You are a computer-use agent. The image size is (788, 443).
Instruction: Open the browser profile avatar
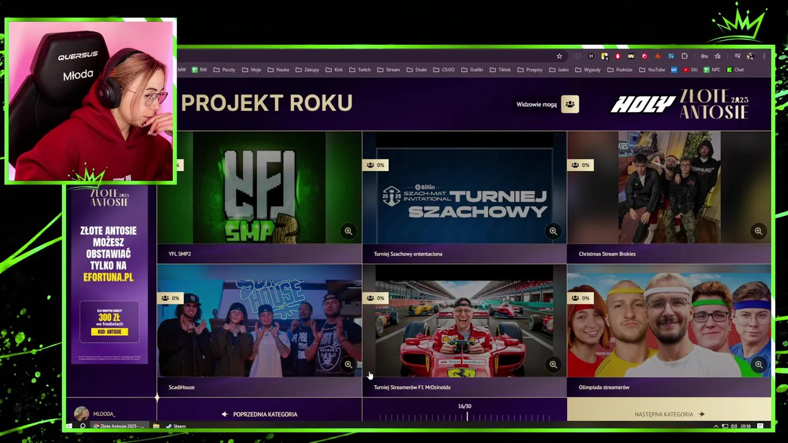[x=750, y=56]
